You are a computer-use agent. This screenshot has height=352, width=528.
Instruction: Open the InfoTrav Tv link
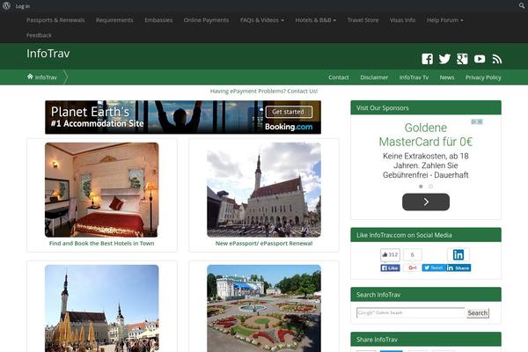[x=414, y=77]
